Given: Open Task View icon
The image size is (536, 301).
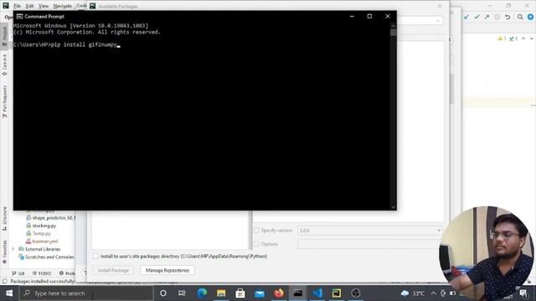Looking at the screenshot, I should pyautogui.click(x=182, y=293).
